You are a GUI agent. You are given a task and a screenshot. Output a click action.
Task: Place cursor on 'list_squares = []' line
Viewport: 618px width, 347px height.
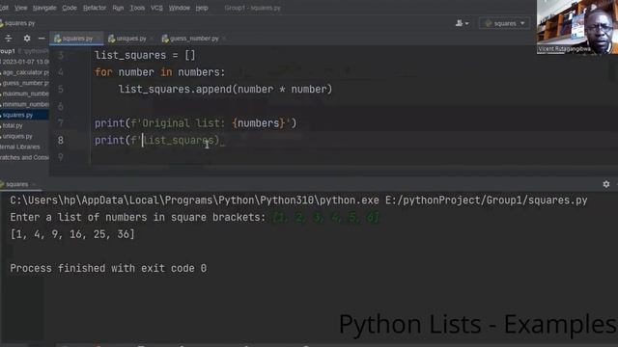click(x=145, y=55)
